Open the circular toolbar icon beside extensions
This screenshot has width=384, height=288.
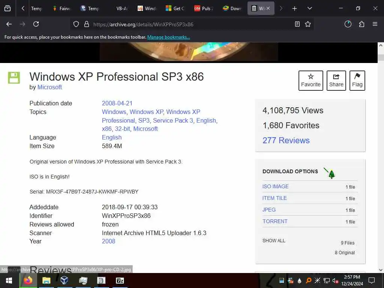(348, 24)
